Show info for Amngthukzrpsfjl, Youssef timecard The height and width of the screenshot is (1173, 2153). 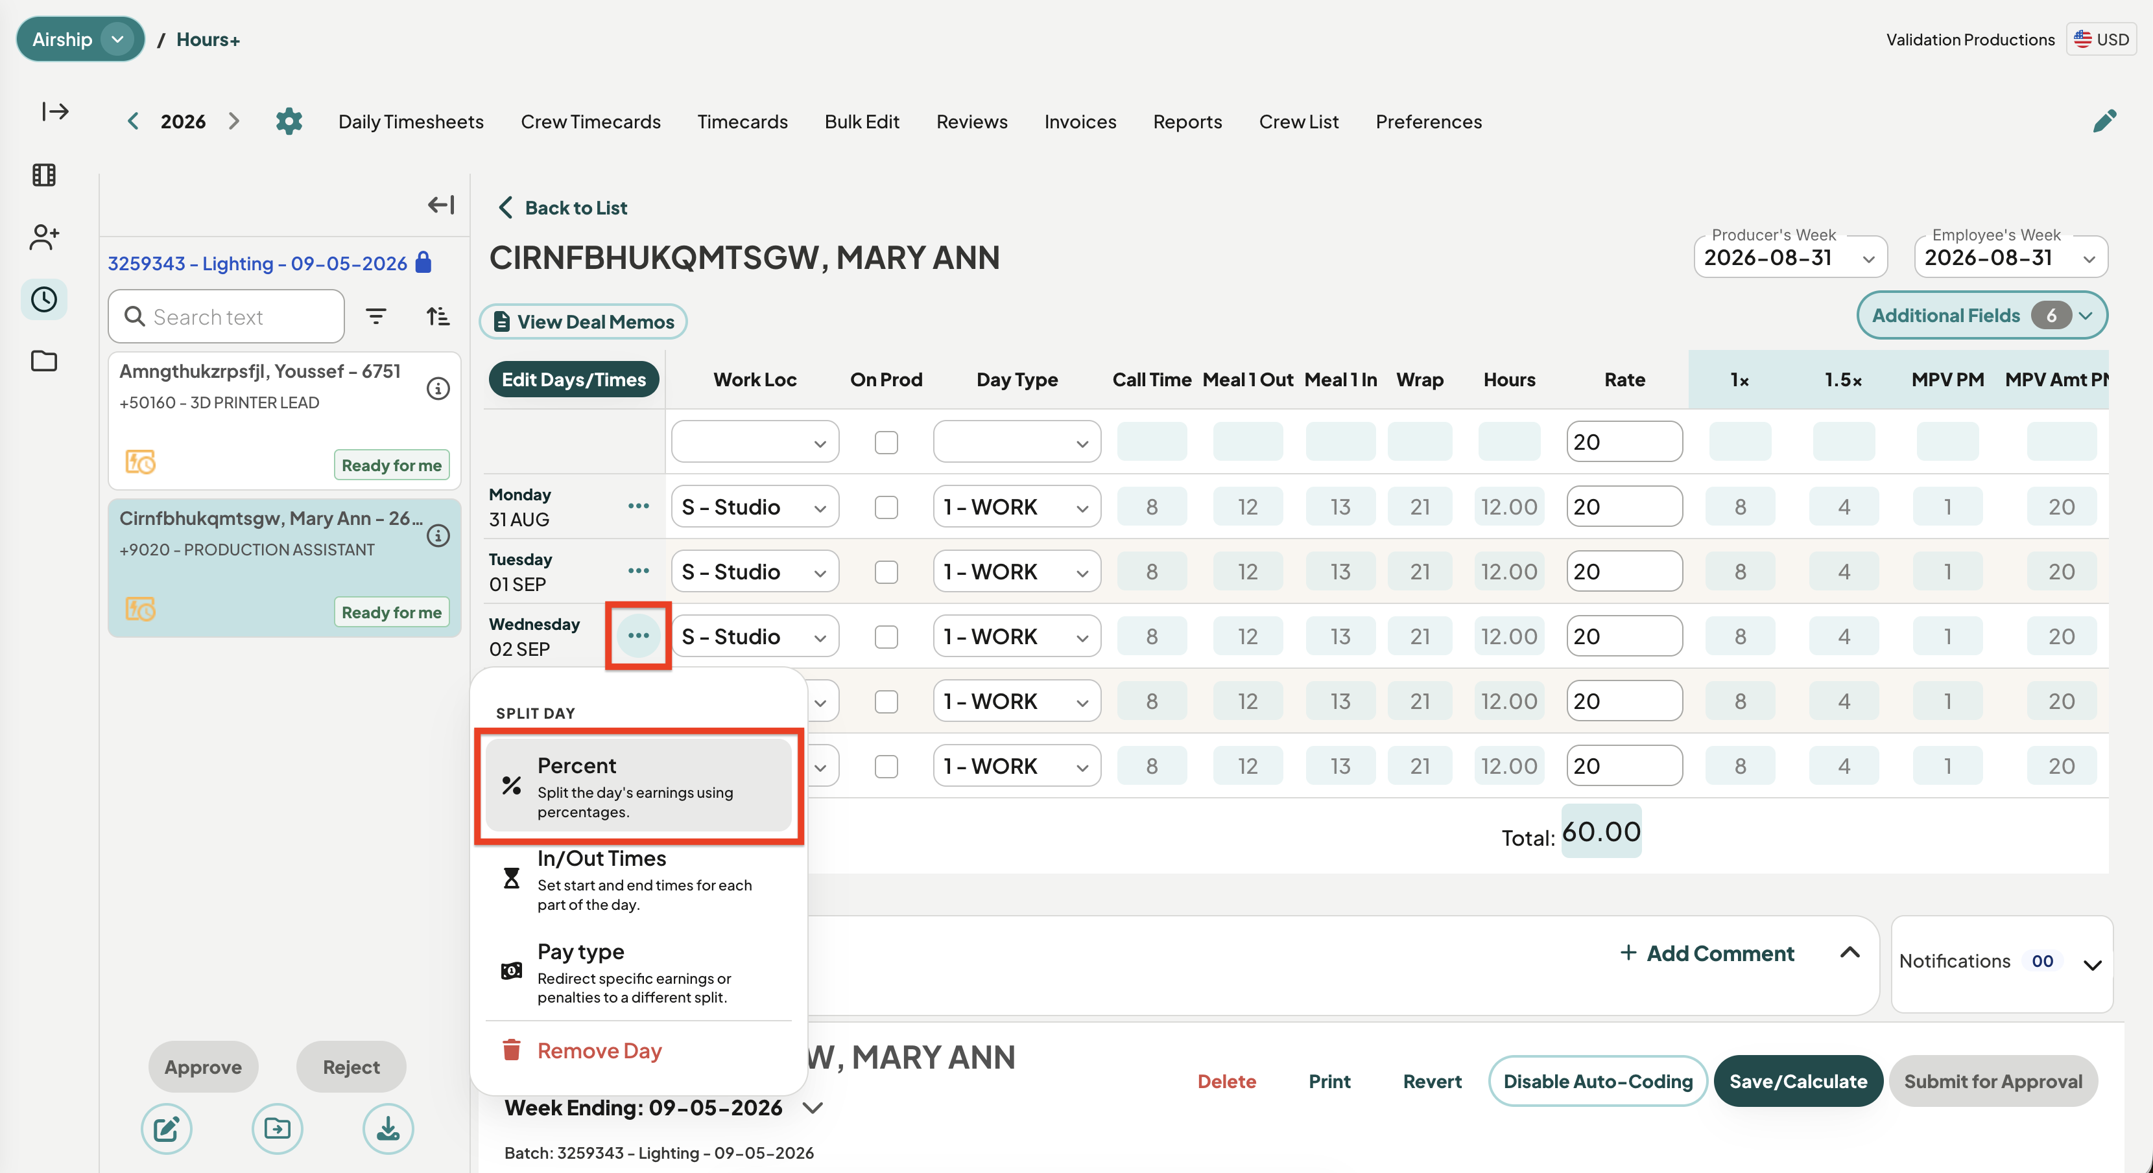pos(438,388)
